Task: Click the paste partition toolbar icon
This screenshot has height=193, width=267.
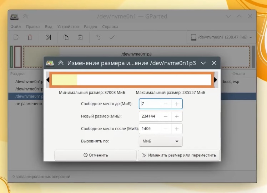Action: point(80,37)
